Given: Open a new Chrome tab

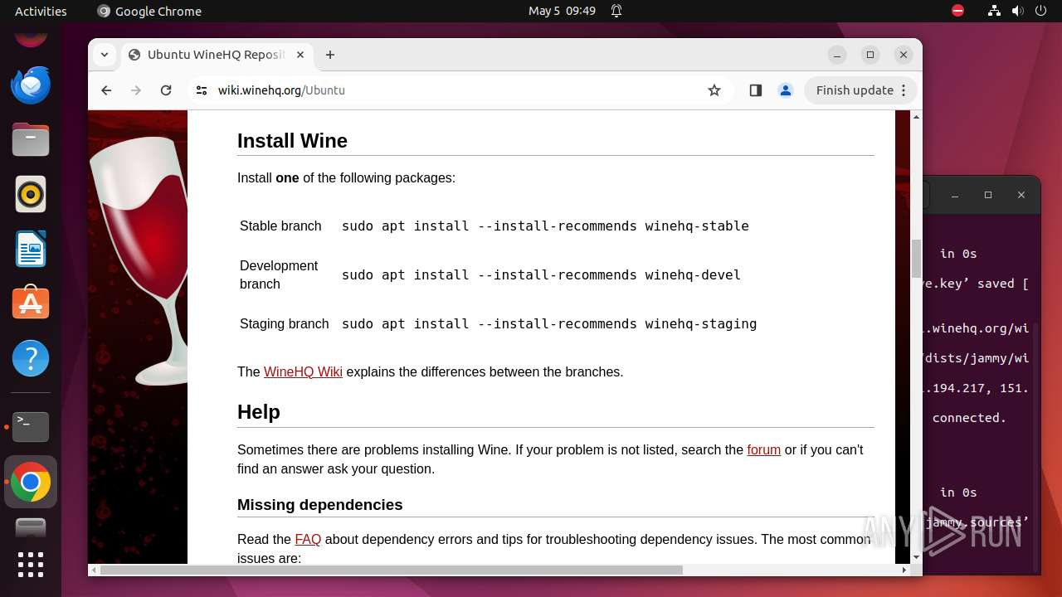Looking at the screenshot, I should pyautogui.click(x=330, y=55).
